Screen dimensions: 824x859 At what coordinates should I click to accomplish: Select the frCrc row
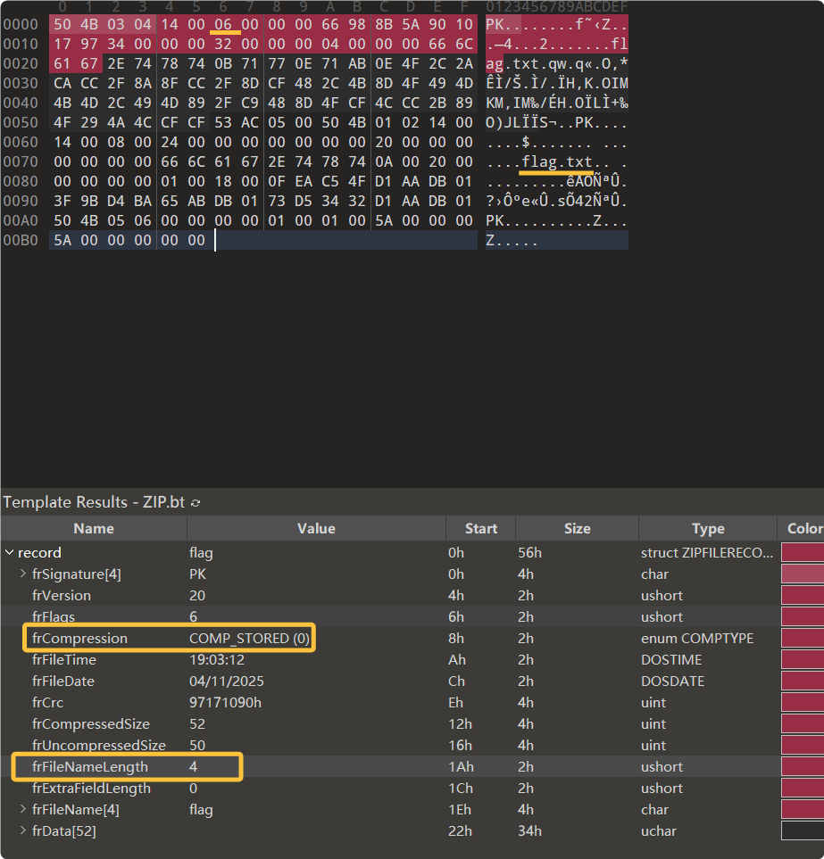[x=51, y=703]
